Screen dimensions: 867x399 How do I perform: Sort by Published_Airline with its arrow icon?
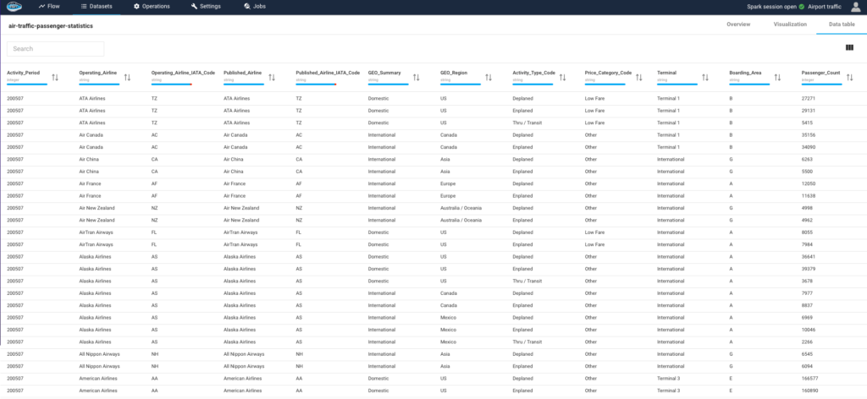[272, 78]
